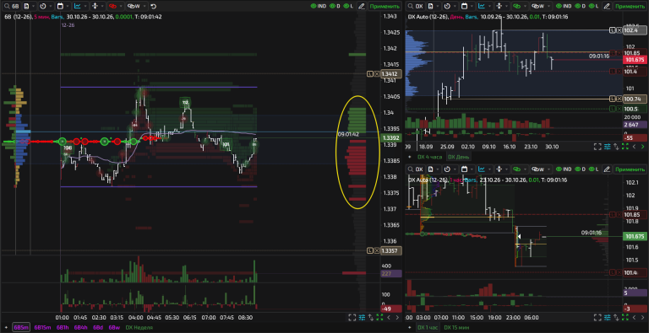This screenshot has width=649, height=333.
Task: Switch to the 6B5m tab
Action: click(x=21, y=327)
